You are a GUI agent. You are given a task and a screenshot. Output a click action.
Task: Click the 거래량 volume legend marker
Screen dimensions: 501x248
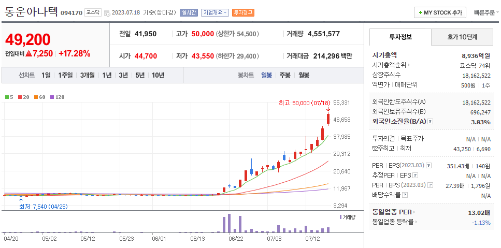(x=340, y=217)
